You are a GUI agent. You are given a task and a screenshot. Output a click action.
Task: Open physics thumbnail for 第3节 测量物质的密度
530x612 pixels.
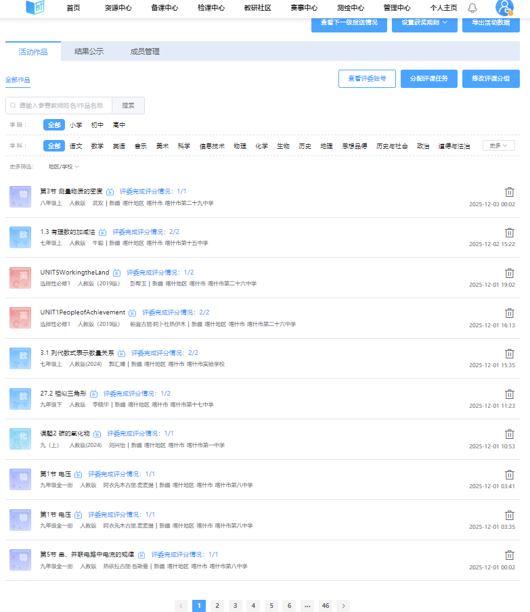20,197
